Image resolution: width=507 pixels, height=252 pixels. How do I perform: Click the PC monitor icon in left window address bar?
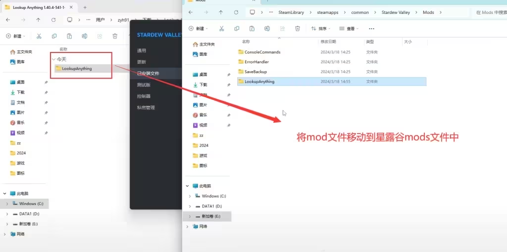pos(69,20)
